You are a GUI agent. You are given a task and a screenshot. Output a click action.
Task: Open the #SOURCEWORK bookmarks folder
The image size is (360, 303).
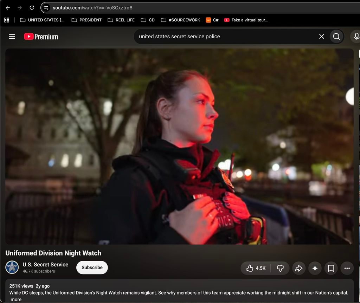pos(180,20)
